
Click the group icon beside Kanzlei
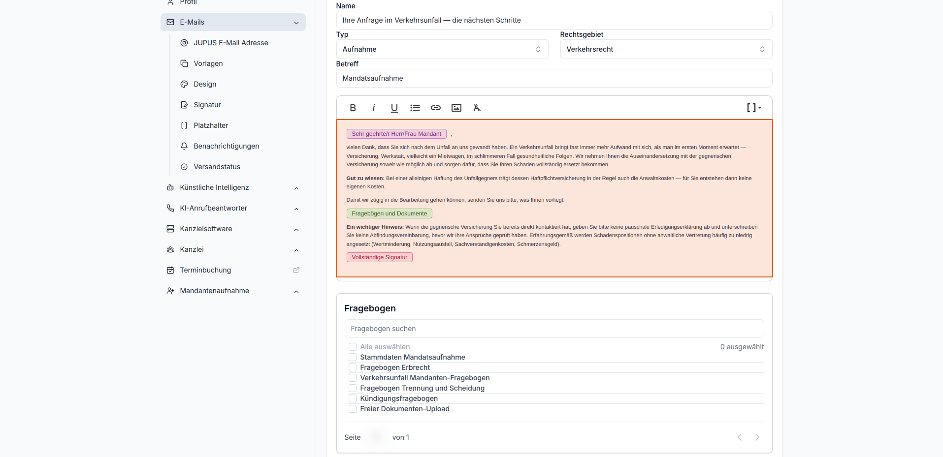170,249
